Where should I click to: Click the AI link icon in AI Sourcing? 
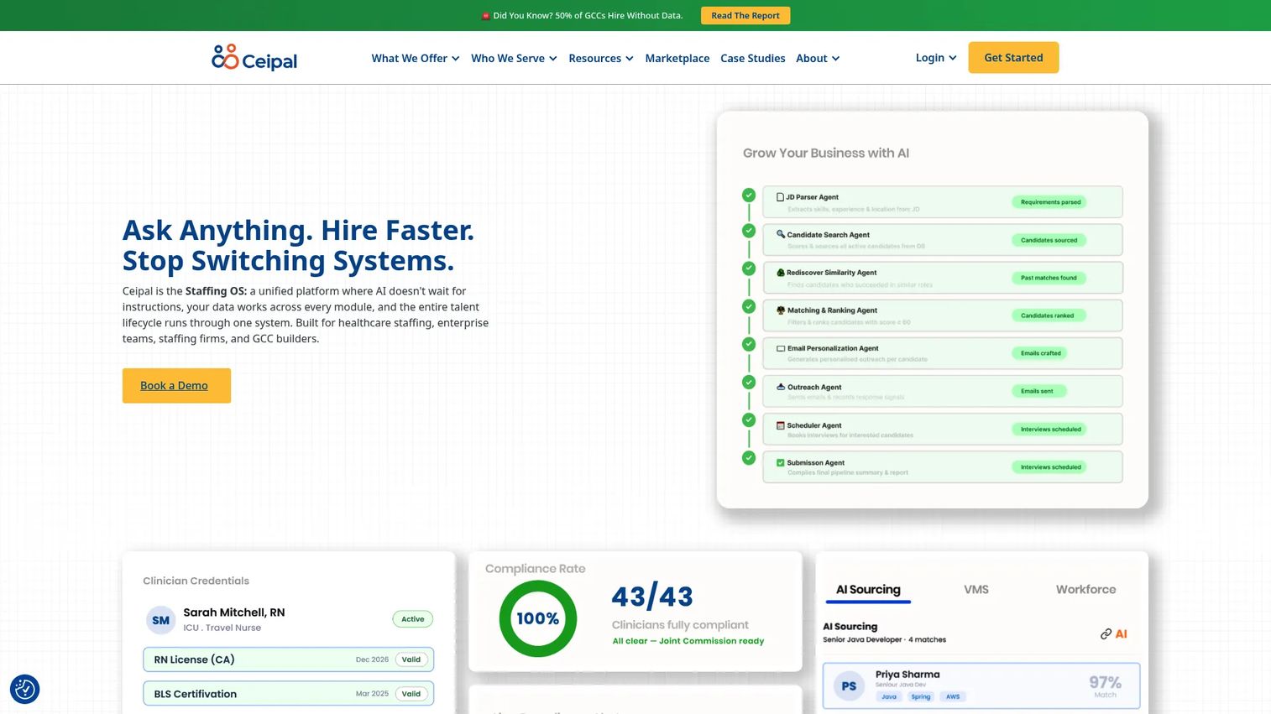[1106, 634]
